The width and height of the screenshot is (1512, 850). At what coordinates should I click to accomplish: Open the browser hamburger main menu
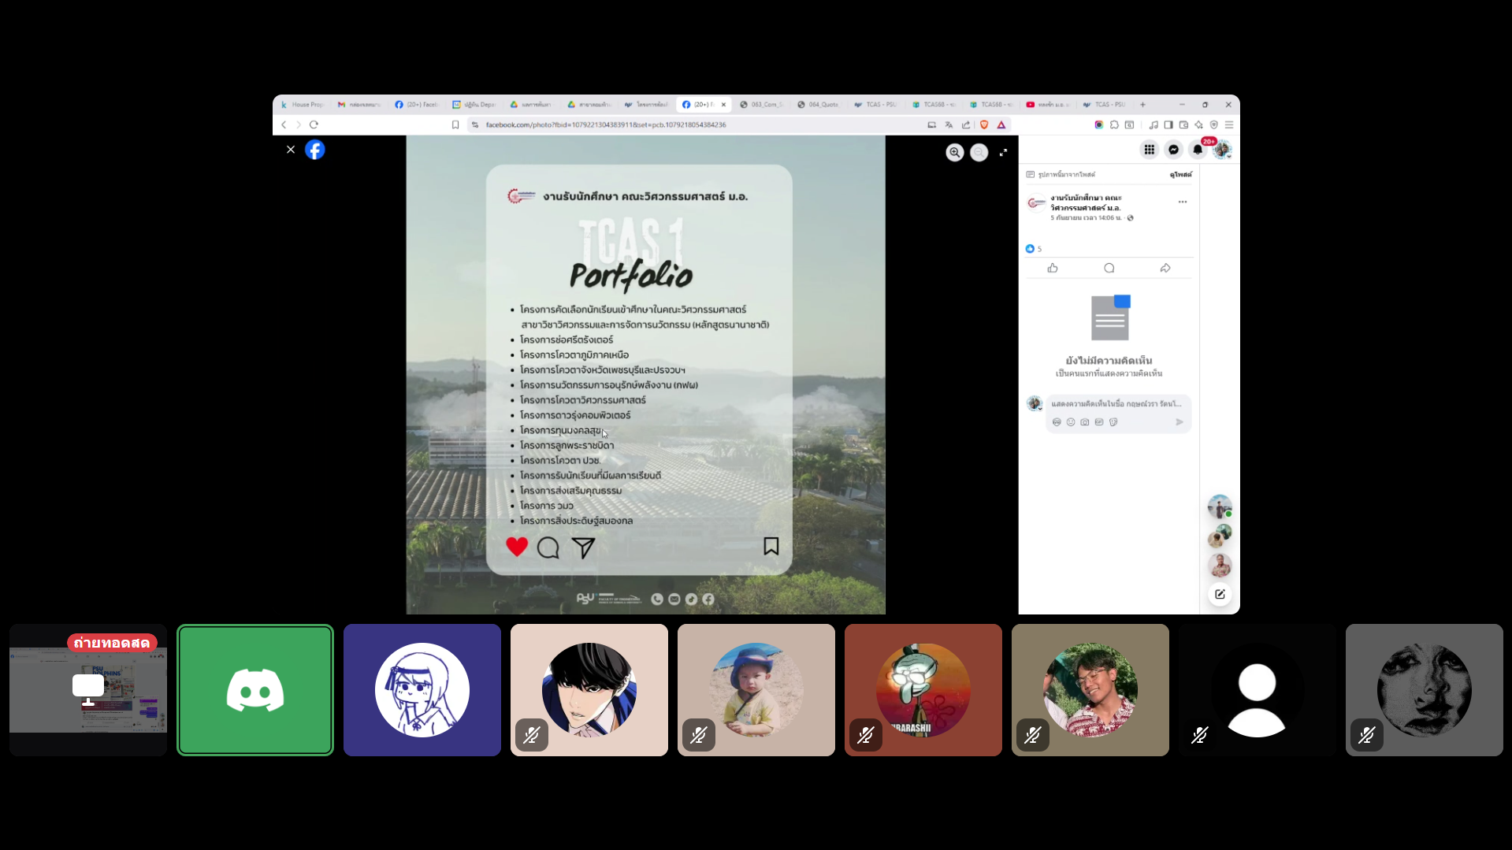click(x=1228, y=124)
